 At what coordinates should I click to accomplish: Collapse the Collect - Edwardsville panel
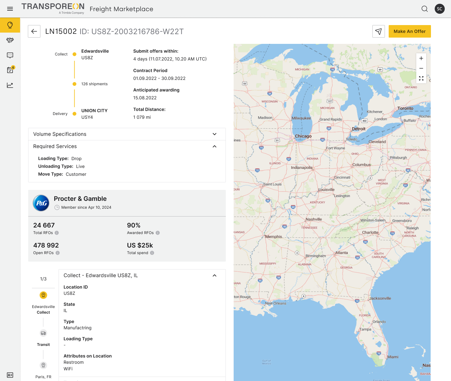[215, 275]
